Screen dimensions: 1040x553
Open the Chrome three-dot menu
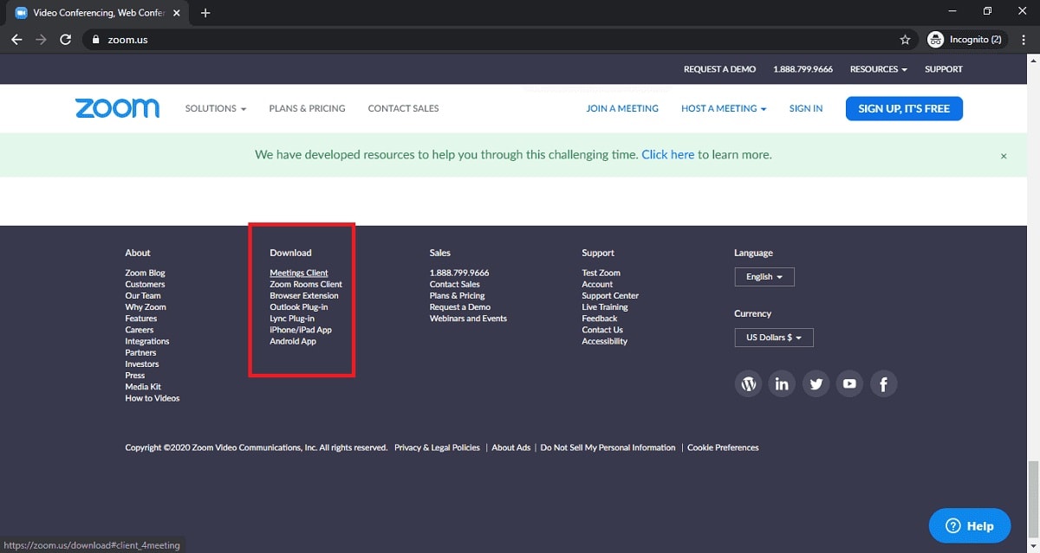1023,40
